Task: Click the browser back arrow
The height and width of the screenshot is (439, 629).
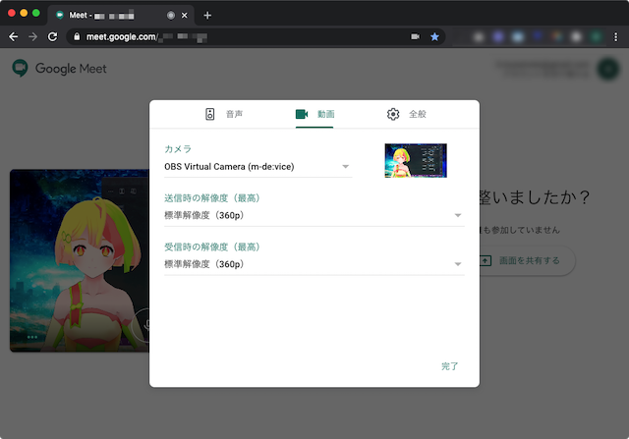Action: 13,37
